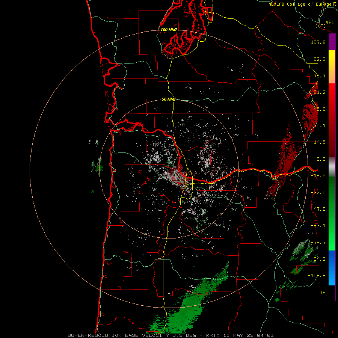
Task: Click the 107.8 velocity scale value
Action: [x=318, y=42]
